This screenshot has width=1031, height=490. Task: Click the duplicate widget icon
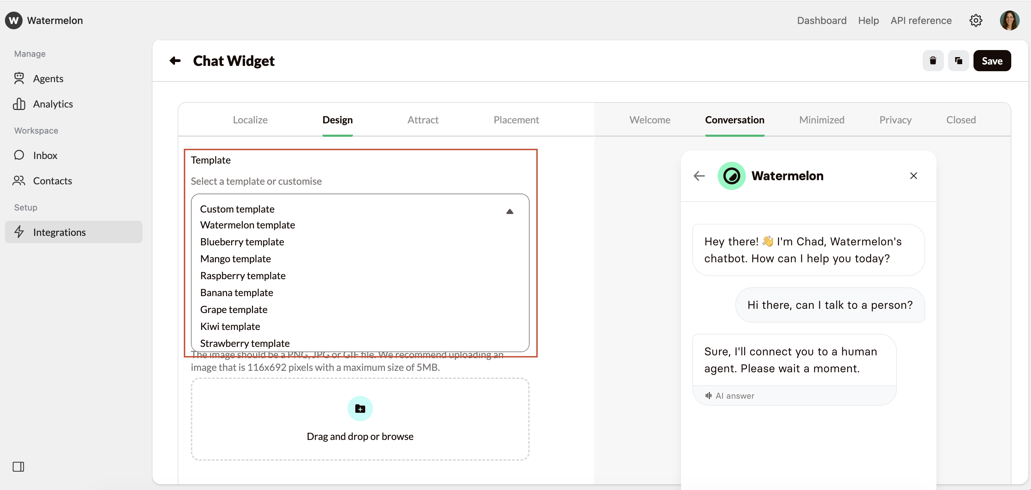(x=958, y=61)
